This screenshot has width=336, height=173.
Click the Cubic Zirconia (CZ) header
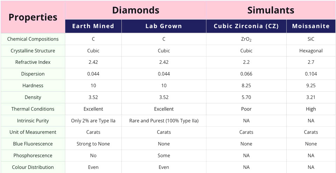(x=246, y=26)
